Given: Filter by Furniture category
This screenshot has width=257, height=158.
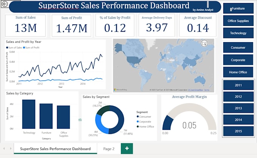Looking at the screenshot, I should coord(238,8).
